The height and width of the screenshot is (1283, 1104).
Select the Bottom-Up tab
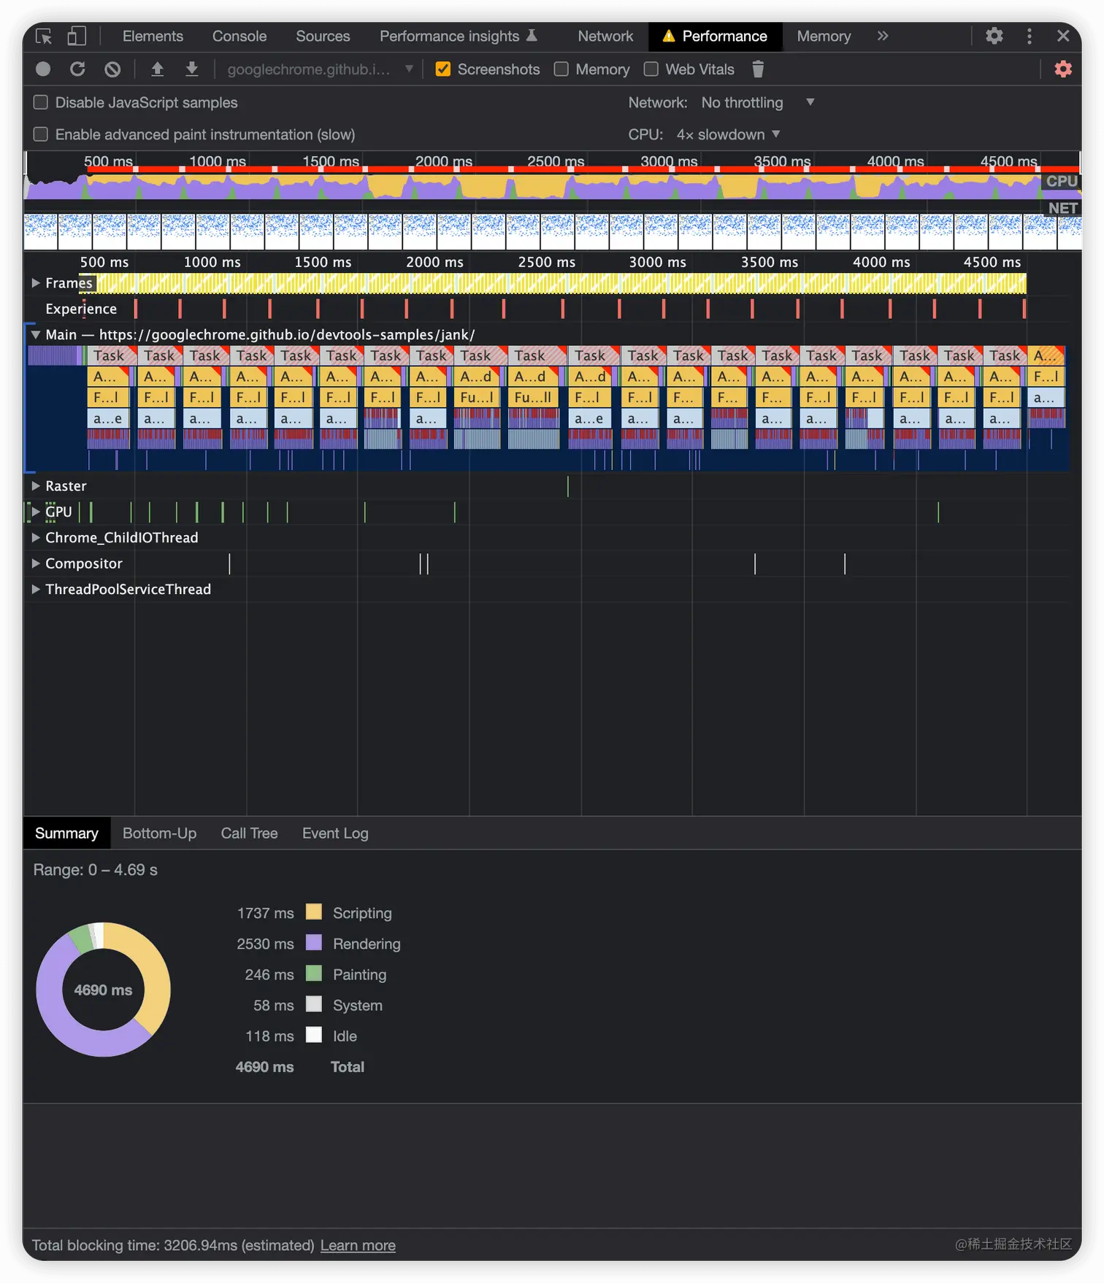[159, 833]
